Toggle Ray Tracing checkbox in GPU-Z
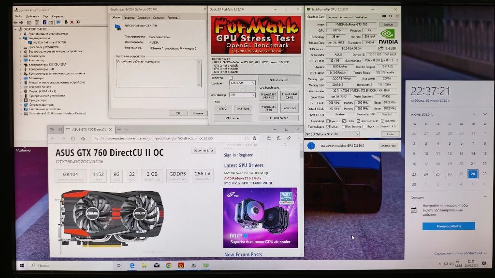 344,127
